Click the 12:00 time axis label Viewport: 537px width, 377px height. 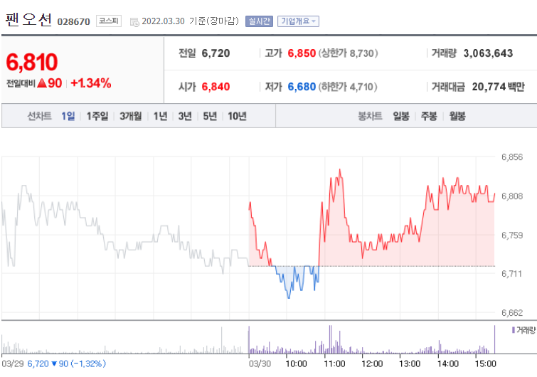[x=372, y=363]
